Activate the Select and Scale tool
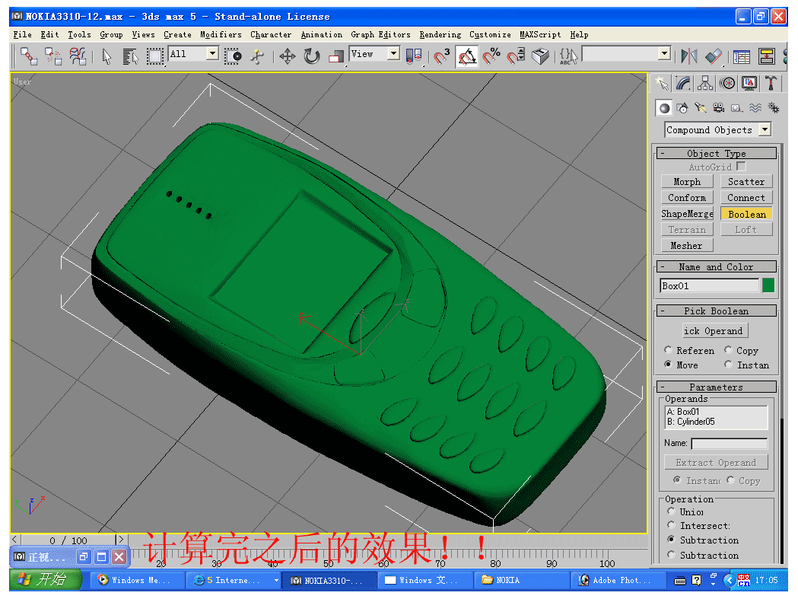The width and height of the screenshot is (798, 599). click(x=336, y=56)
